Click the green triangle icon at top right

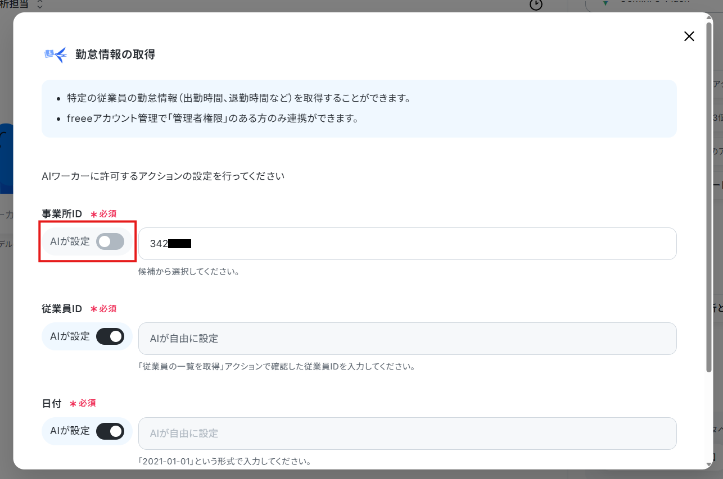(605, 2)
